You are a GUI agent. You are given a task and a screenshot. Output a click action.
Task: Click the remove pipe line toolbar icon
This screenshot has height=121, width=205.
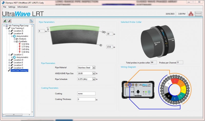pos(9,21)
